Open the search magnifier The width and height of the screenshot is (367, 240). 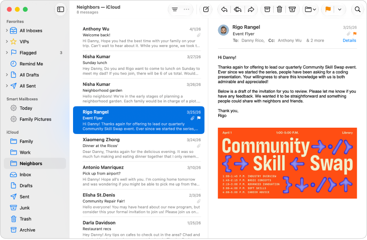[358, 9]
